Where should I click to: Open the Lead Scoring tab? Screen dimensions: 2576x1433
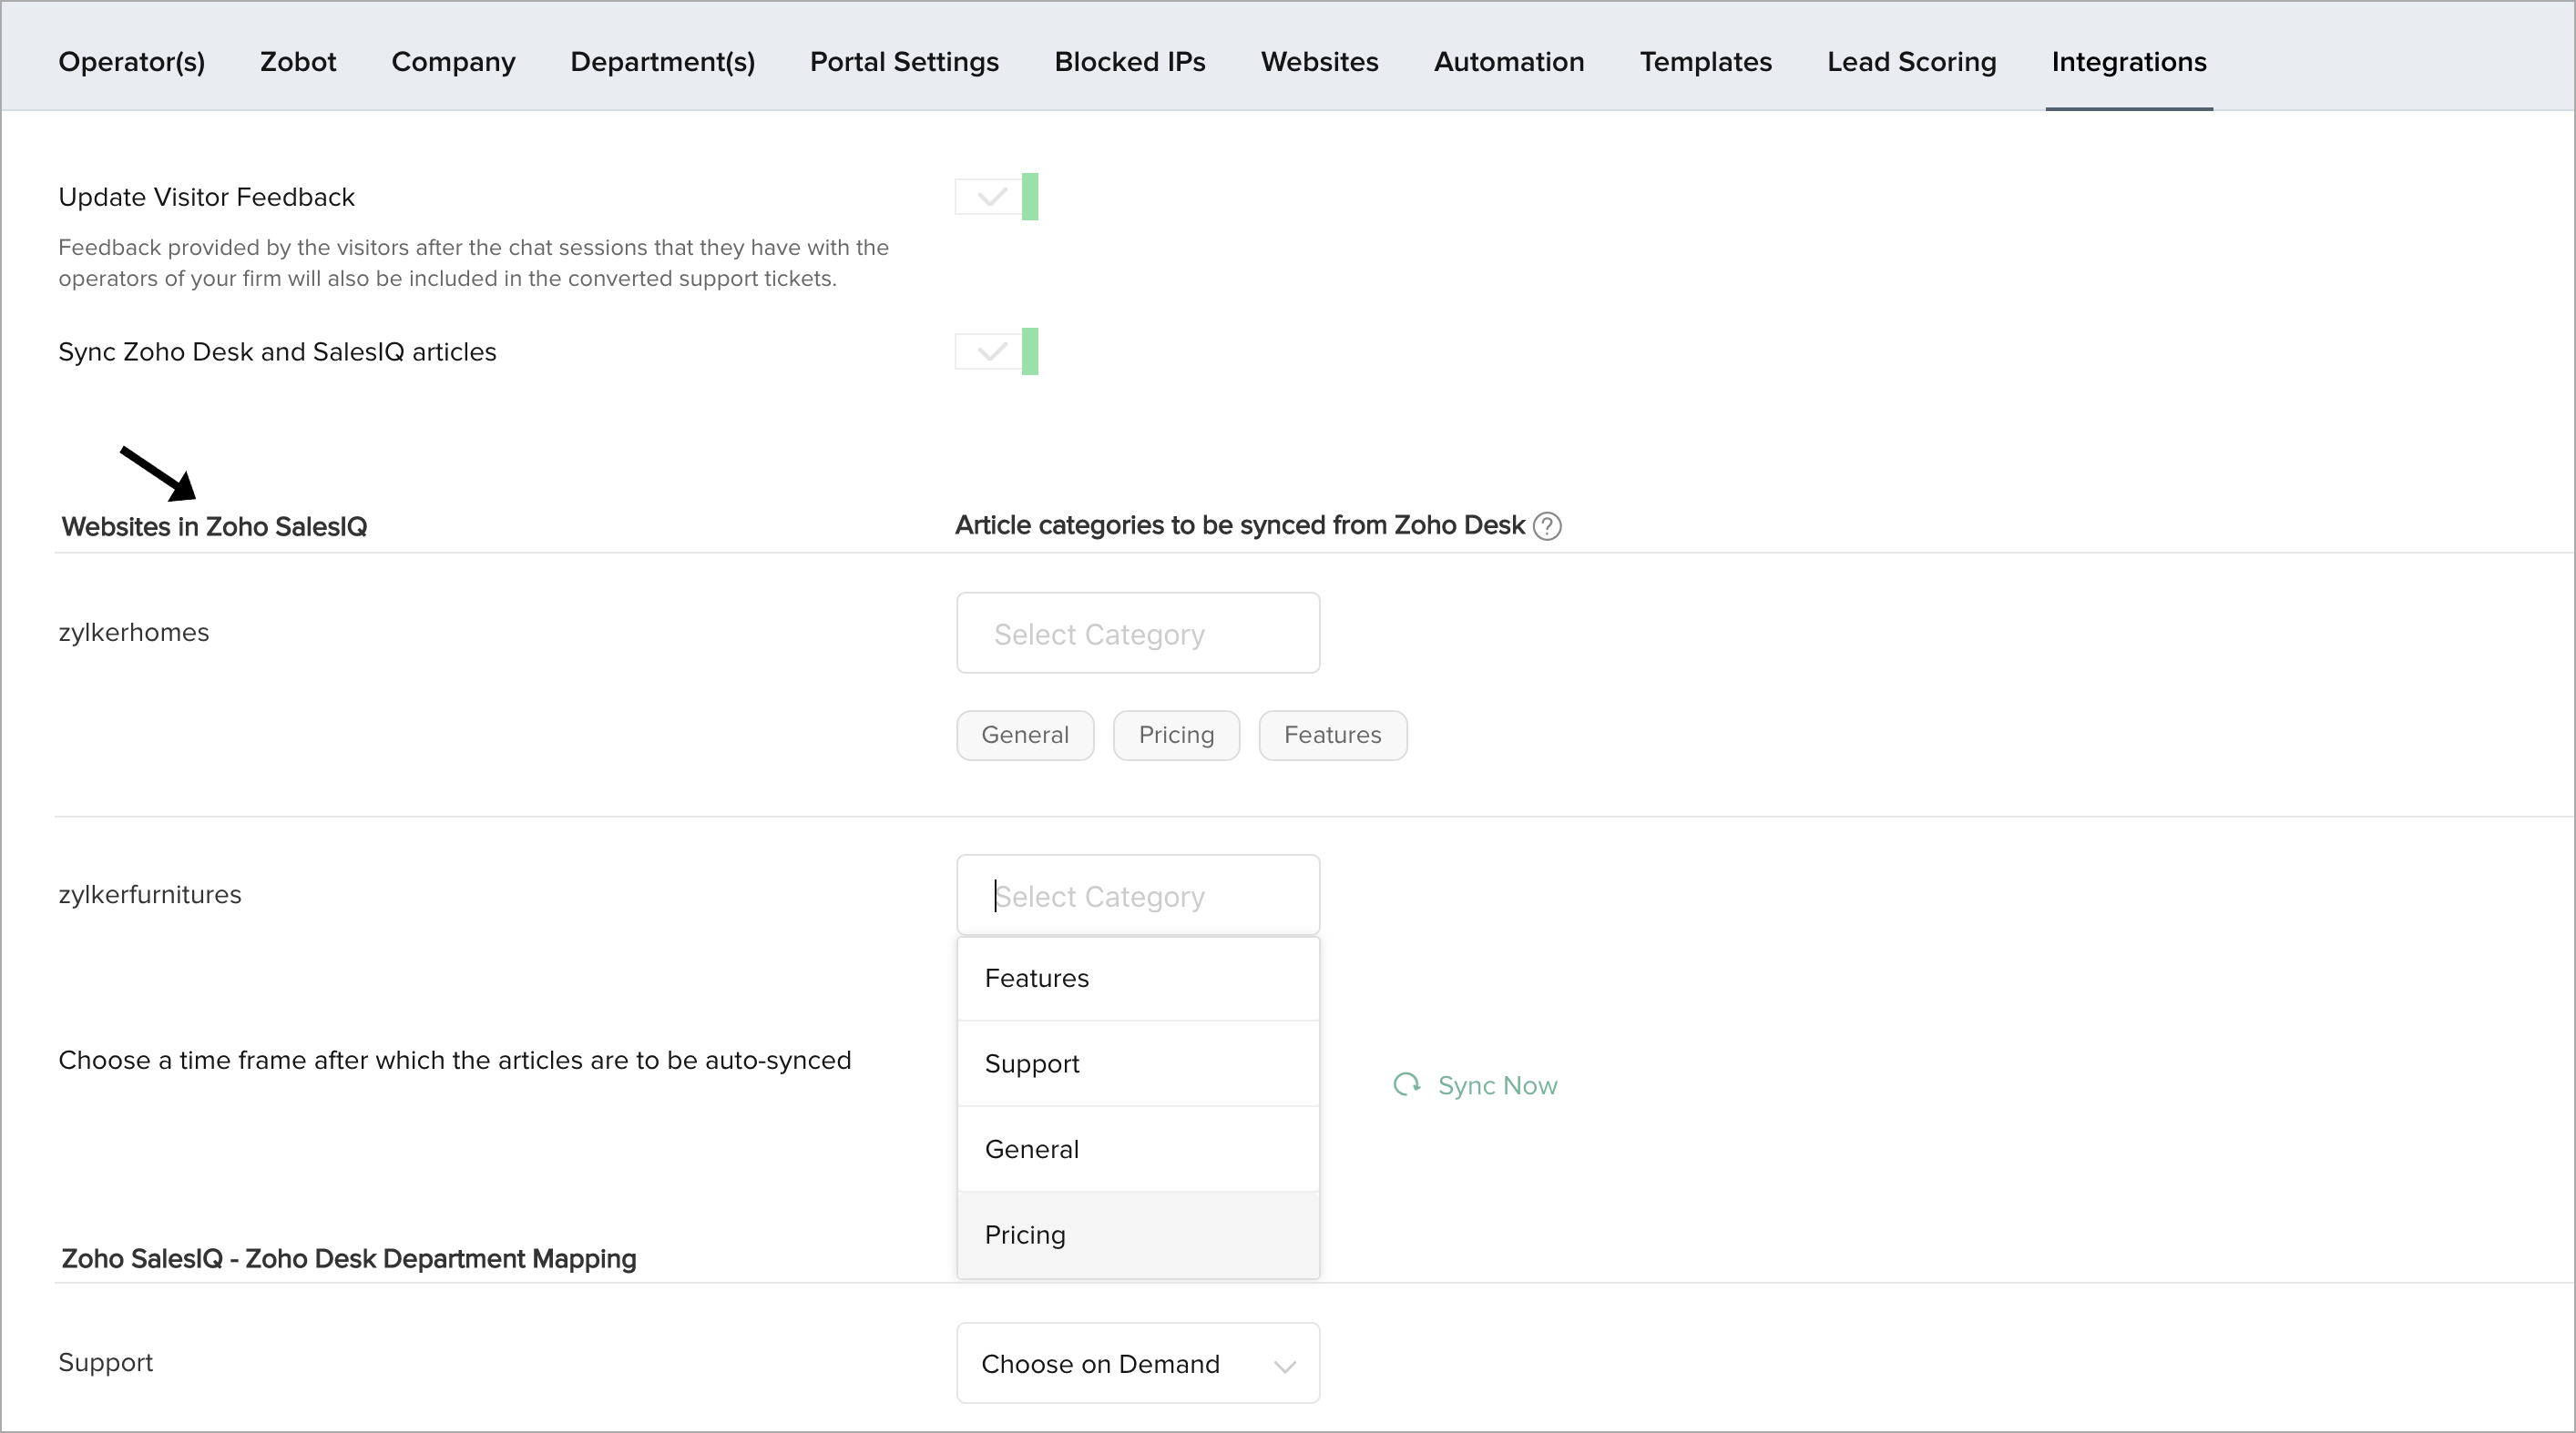point(1910,61)
